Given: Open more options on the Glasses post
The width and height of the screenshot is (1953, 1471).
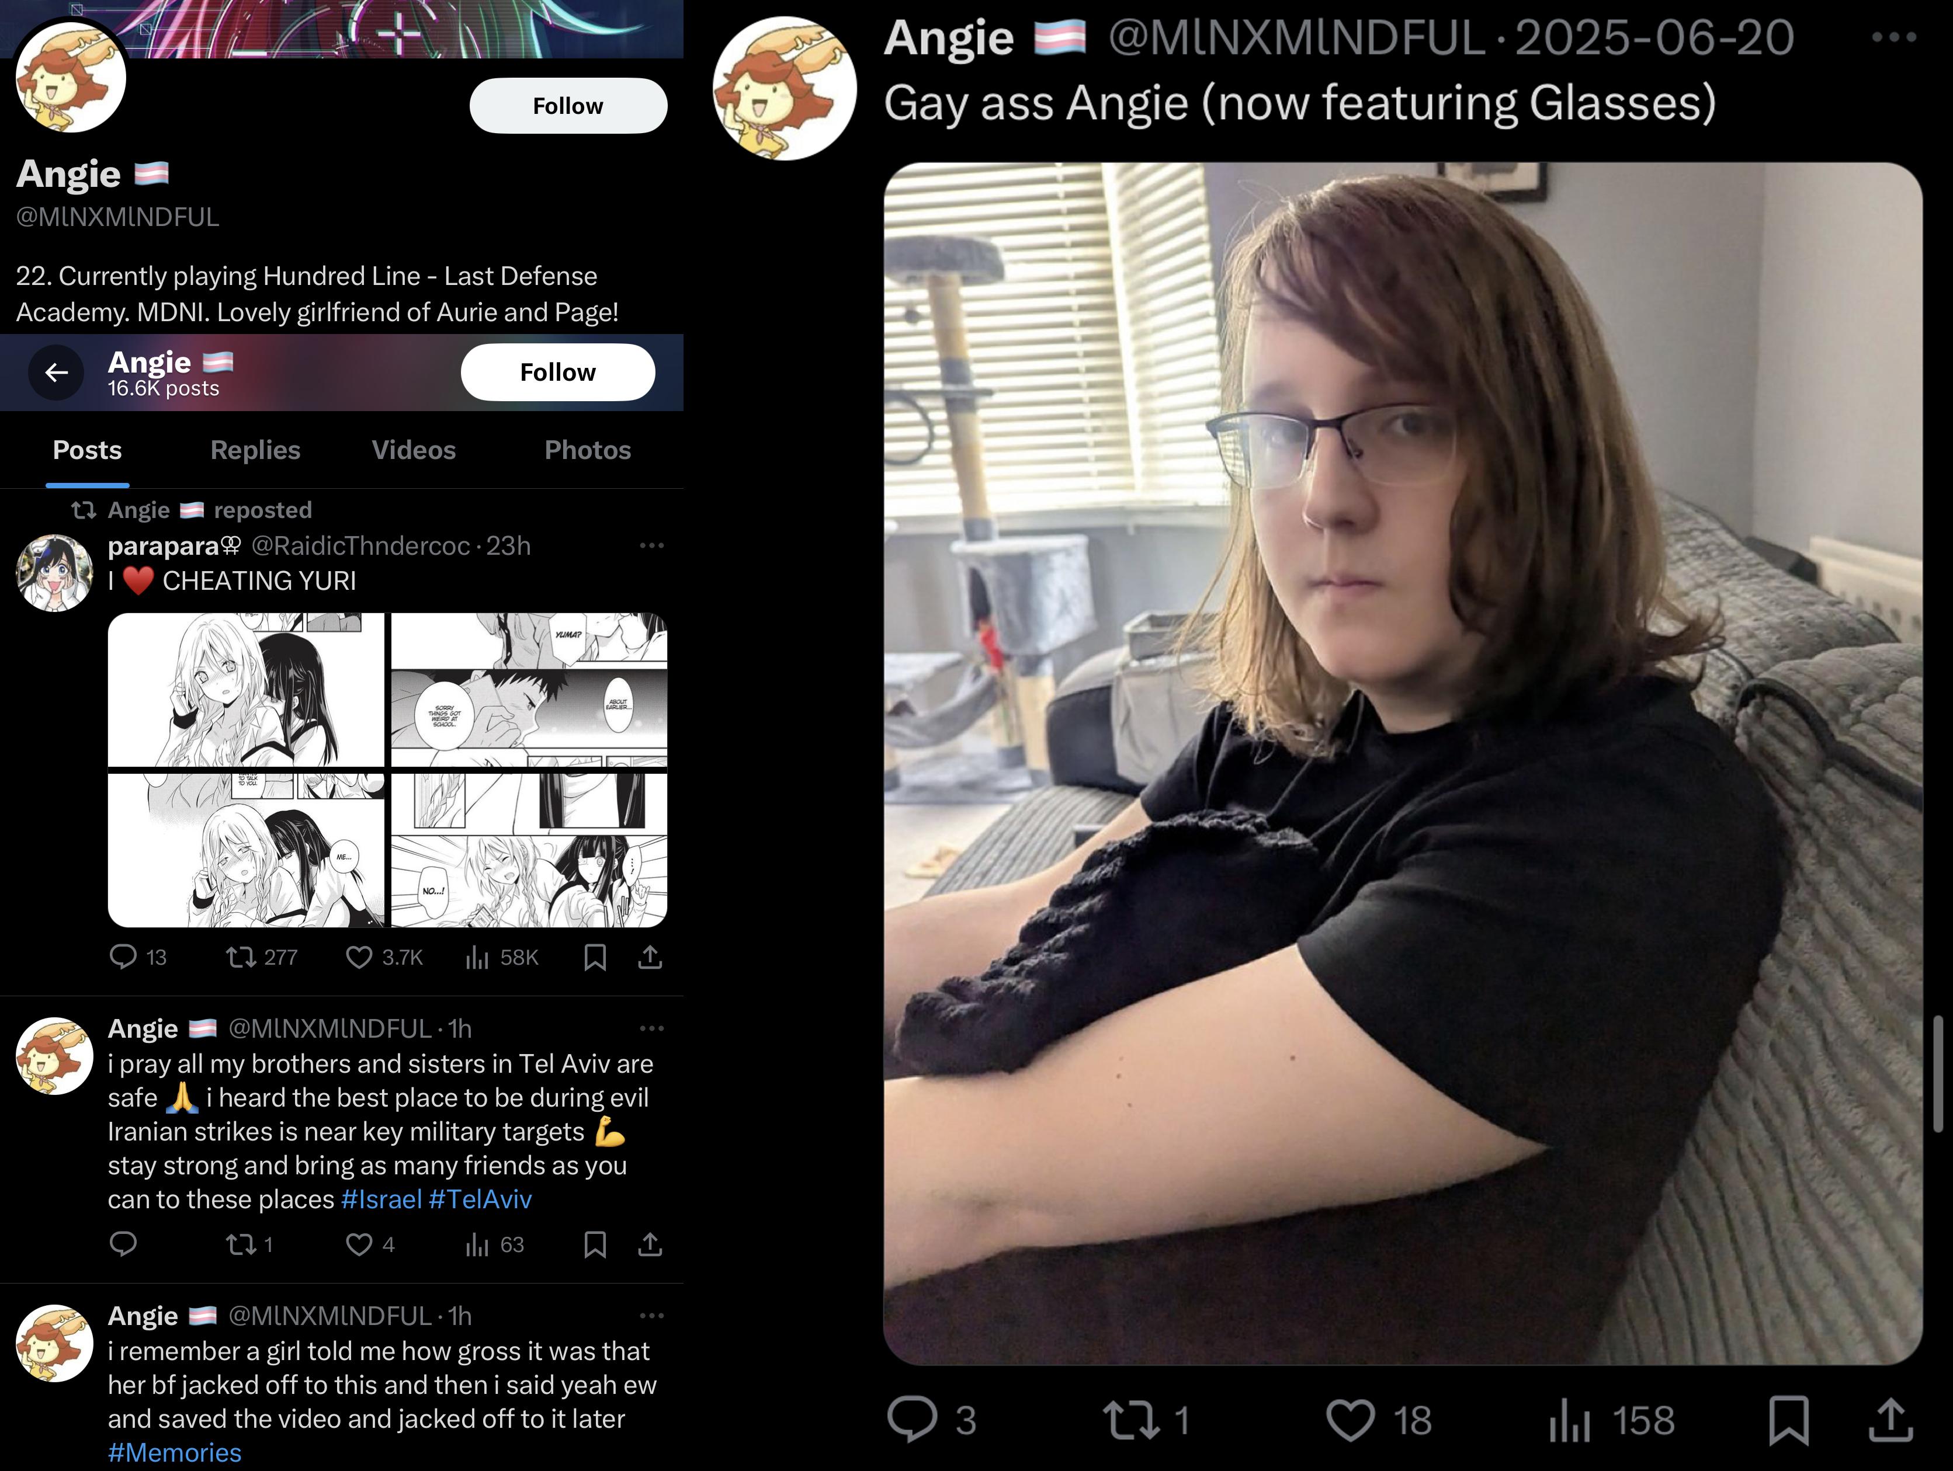Looking at the screenshot, I should point(1894,37).
